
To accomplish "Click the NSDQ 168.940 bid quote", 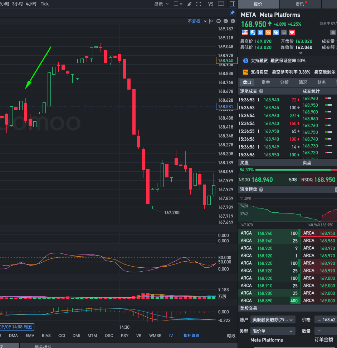I will click(x=268, y=180).
